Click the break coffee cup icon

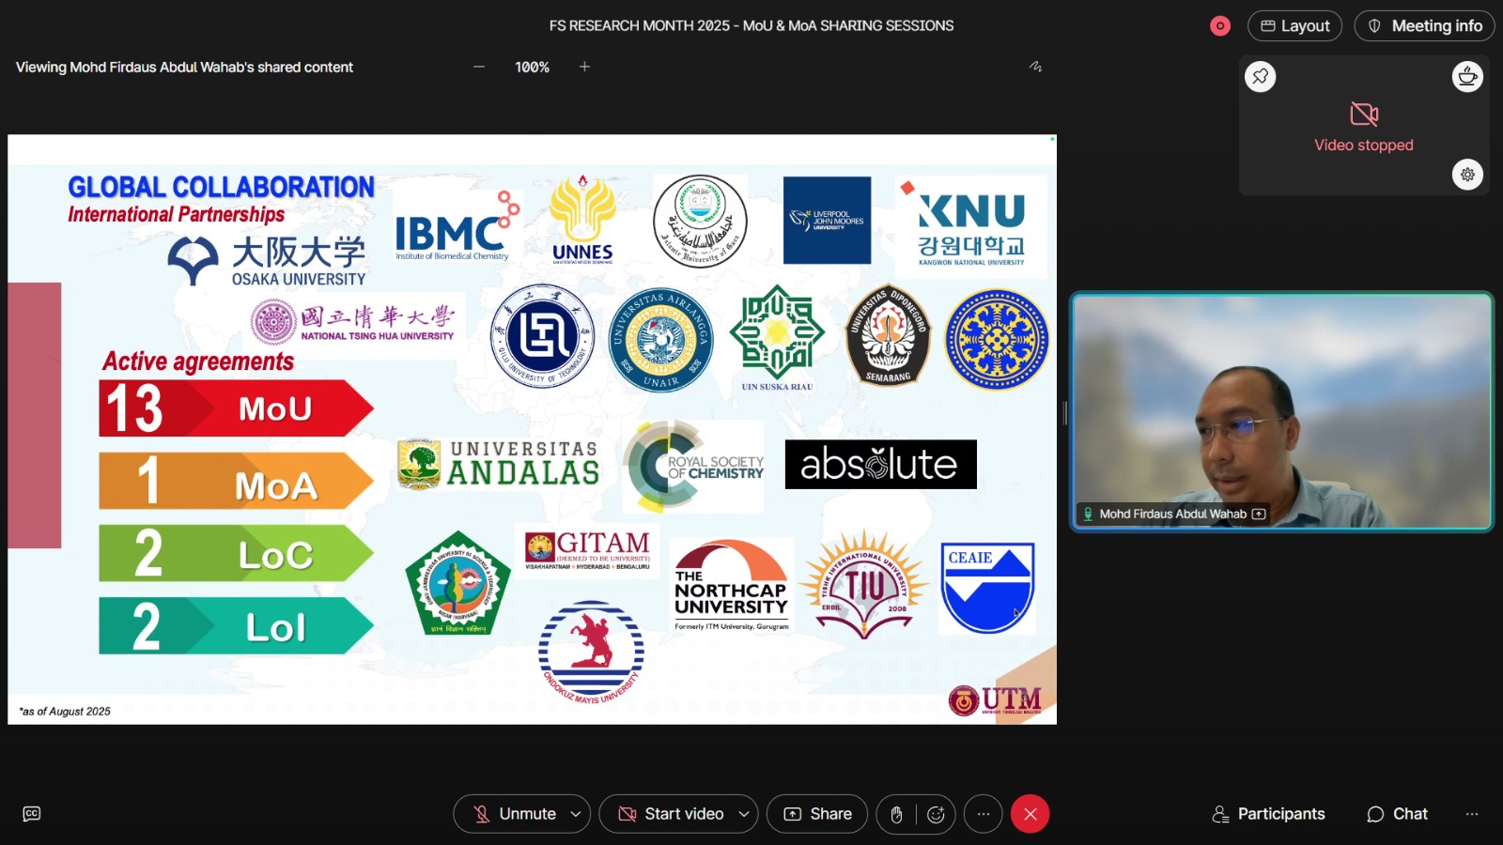tap(1467, 76)
